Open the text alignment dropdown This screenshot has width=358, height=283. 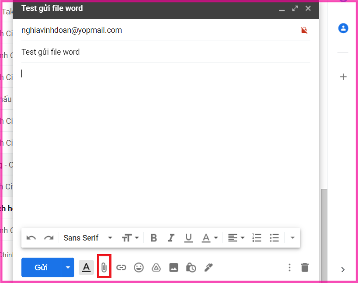point(236,238)
